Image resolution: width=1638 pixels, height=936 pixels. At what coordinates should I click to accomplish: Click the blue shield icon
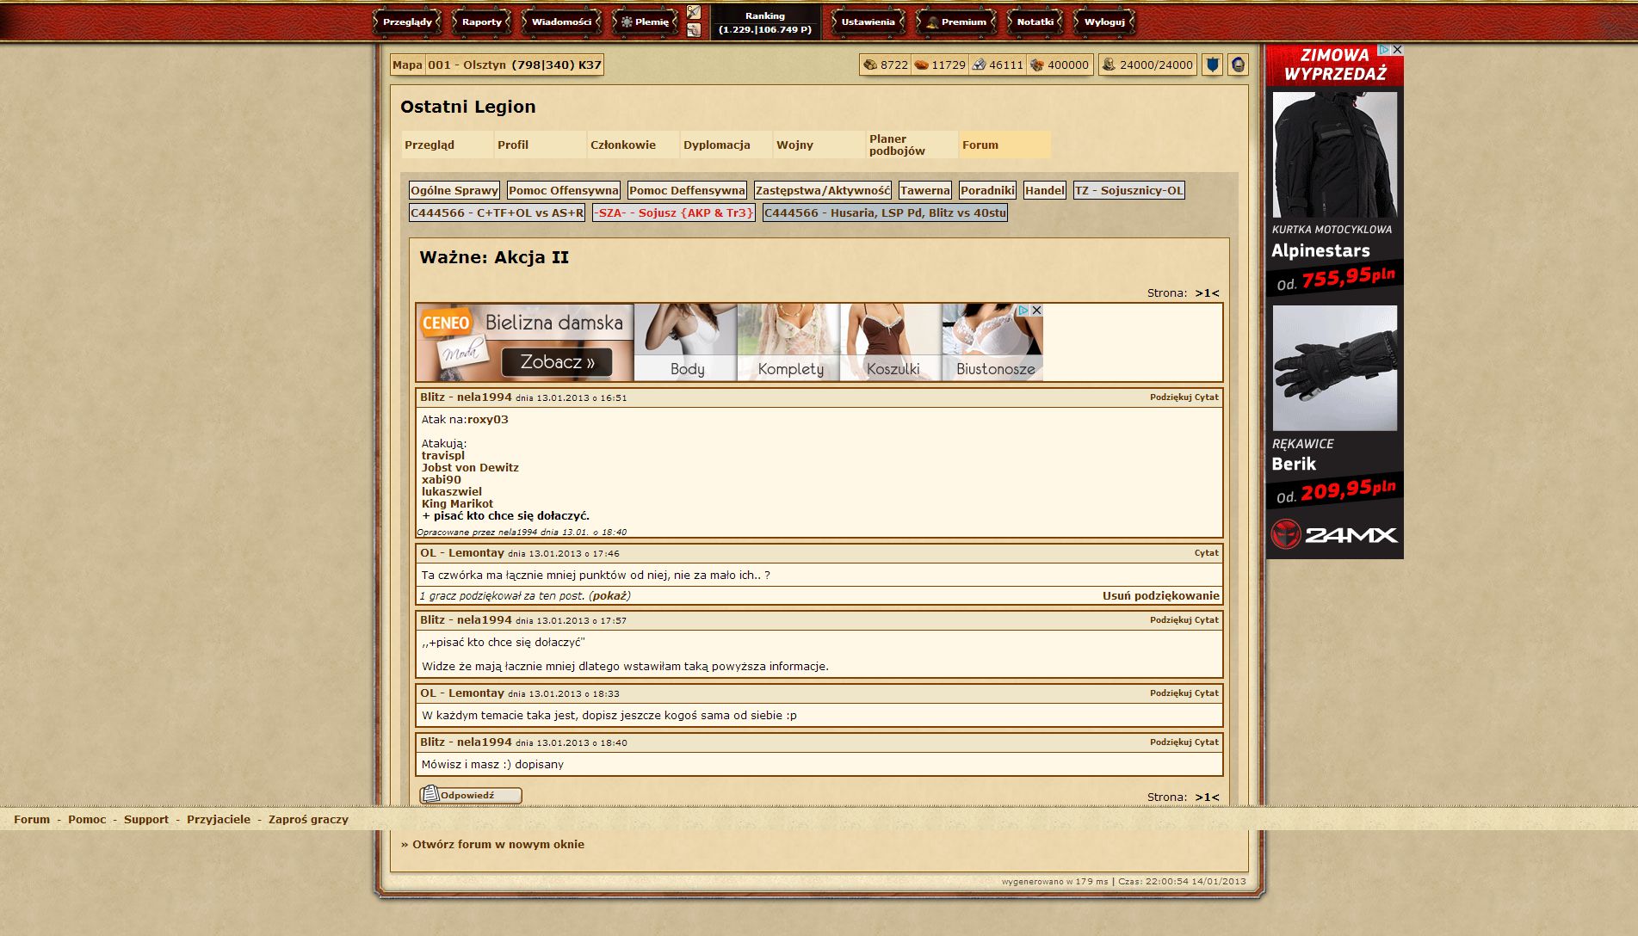click(x=1212, y=65)
